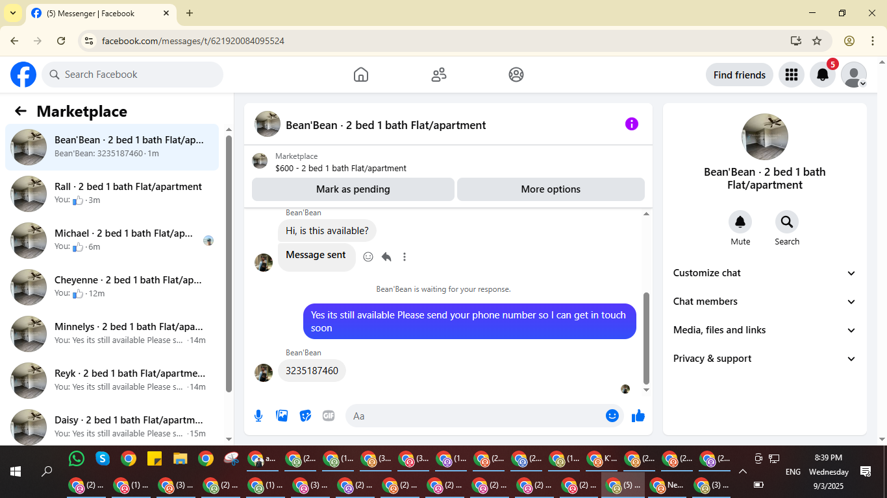Open Chrome profile icon
This screenshot has width=887, height=498.
pos(849,41)
